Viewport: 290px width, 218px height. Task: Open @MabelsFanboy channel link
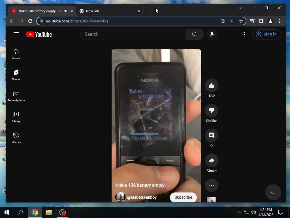tap(142, 197)
